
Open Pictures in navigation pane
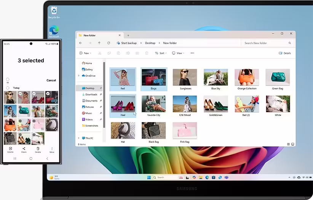(x=88, y=107)
